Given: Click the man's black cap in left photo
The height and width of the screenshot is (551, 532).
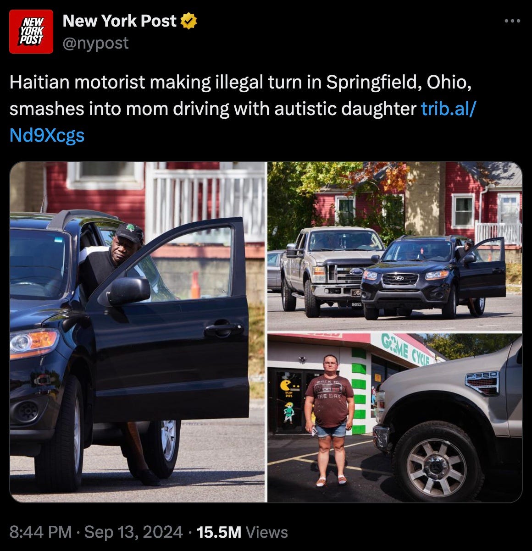Looking at the screenshot, I should coord(129,232).
